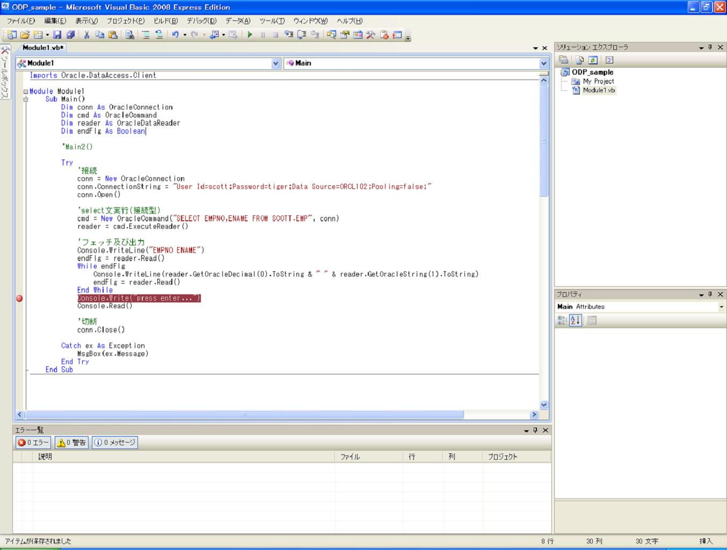Click the editor vertical scroll down arrow

[543, 405]
